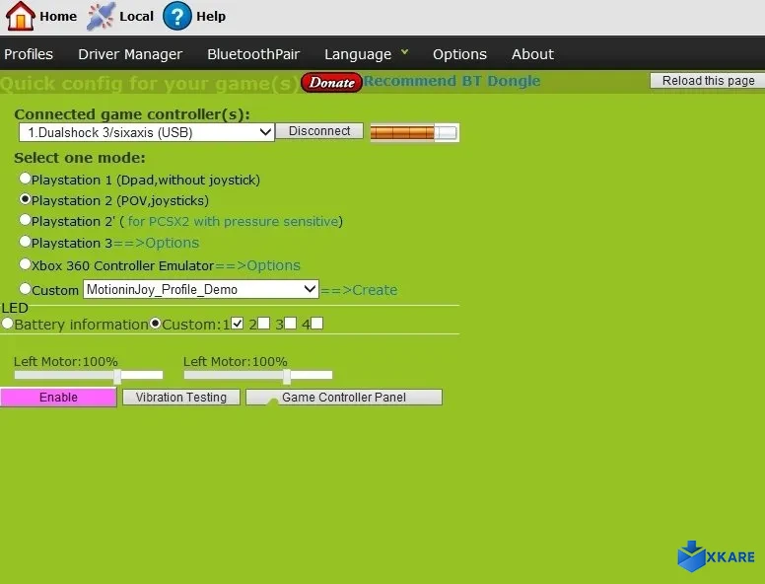Expand the Language menu
765x584 pixels.
[x=366, y=54]
